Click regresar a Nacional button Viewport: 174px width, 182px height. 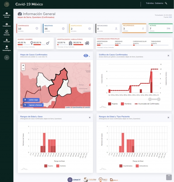click(33, 105)
